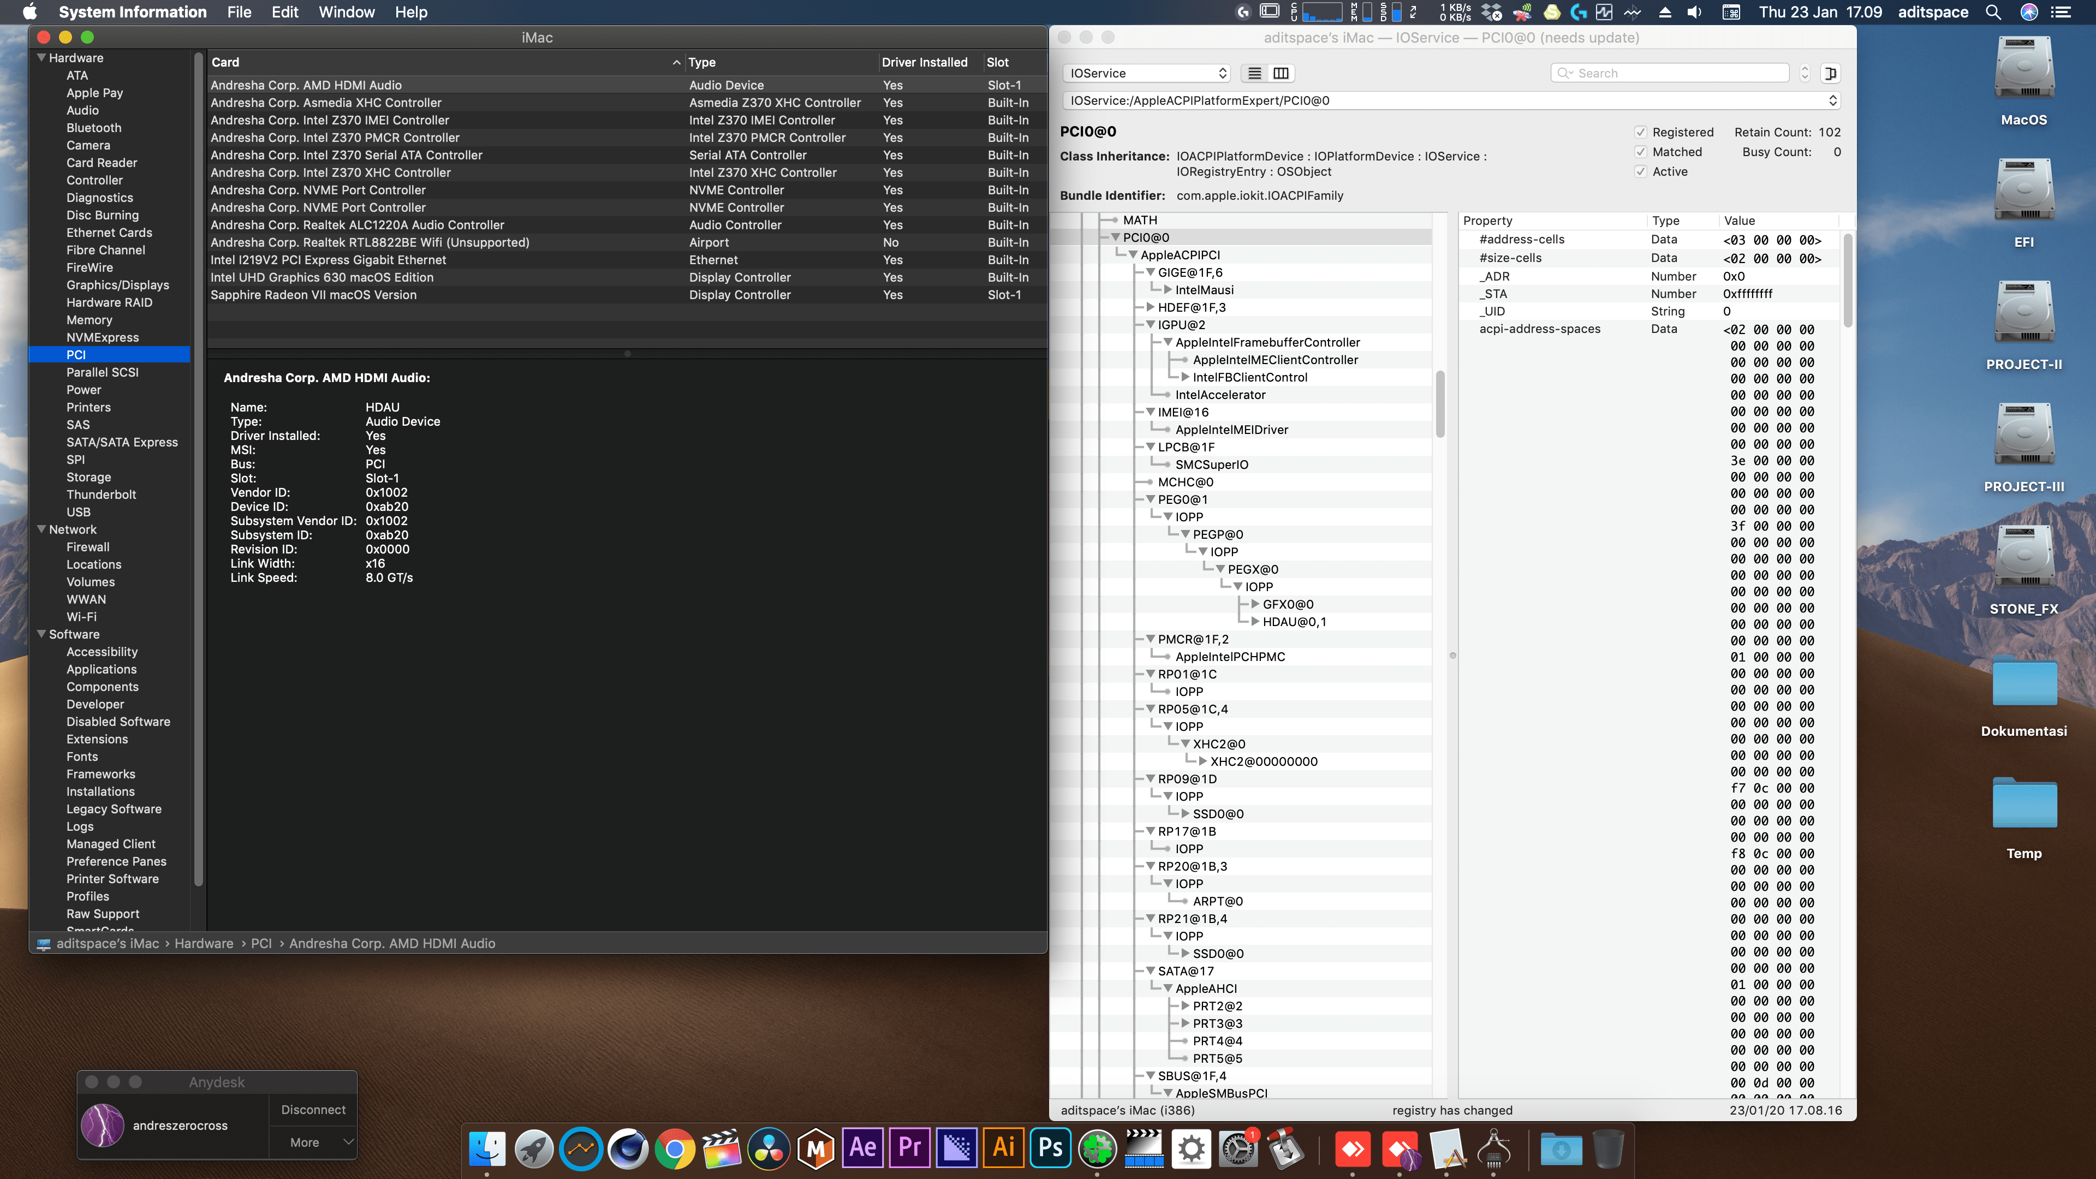Image resolution: width=2096 pixels, height=1179 pixels.
Task: Launch Adobe Photoshop from the dock
Action: click(x=1050, y=1148)
